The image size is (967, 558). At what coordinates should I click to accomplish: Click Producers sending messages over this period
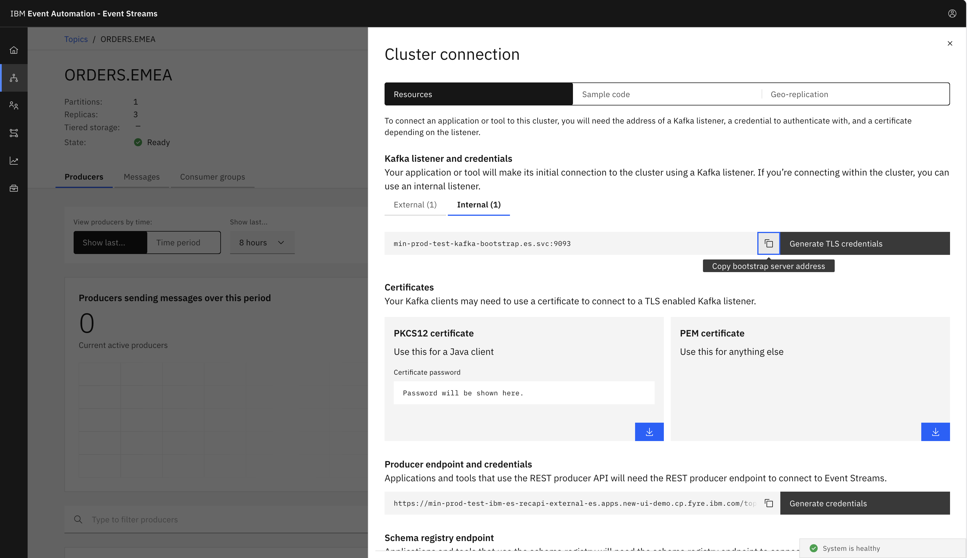pyautogui.click(x=175, y=298)
